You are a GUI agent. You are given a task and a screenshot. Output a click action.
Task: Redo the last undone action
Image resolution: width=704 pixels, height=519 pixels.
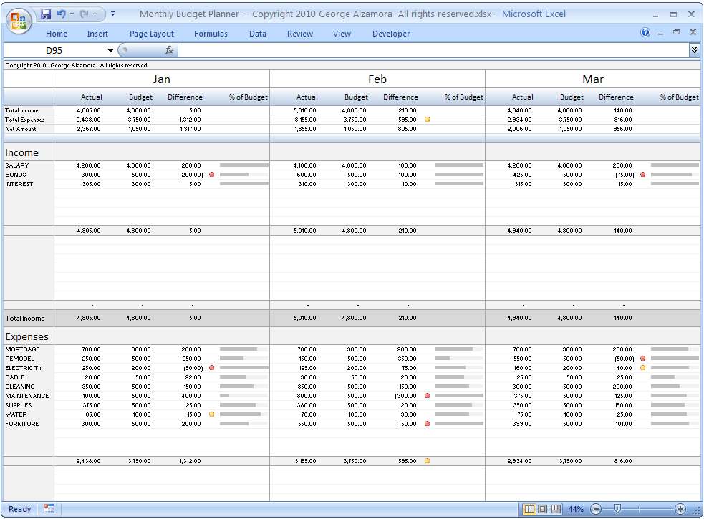(84, 14)
